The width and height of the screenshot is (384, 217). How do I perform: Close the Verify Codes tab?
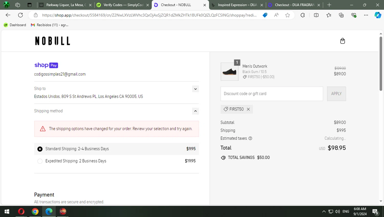point(148,5)
